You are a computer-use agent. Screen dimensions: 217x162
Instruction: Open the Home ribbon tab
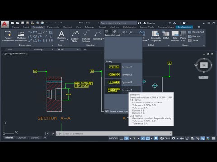click(15, 27)
